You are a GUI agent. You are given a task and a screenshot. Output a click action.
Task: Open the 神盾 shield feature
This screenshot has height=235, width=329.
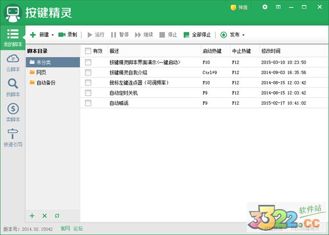[x=239, y=8]
